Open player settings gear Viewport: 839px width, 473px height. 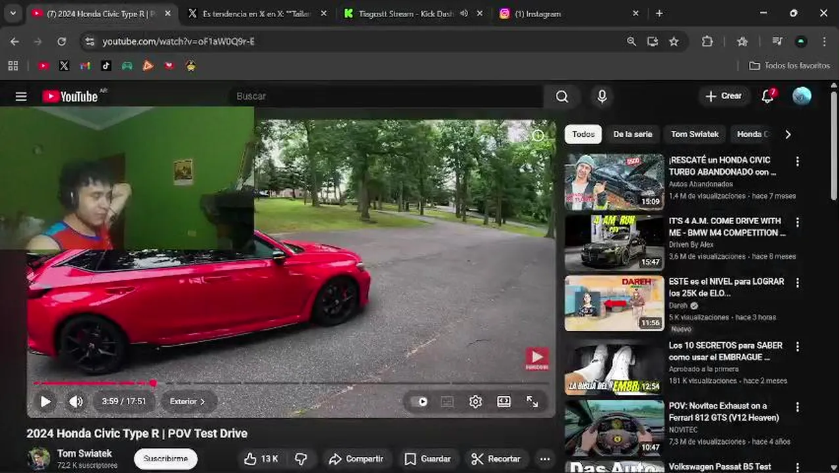tap(475, 401)
